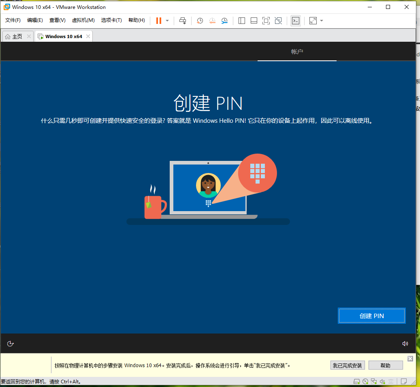Click the 创建 PIN button

tap(371, 316)
